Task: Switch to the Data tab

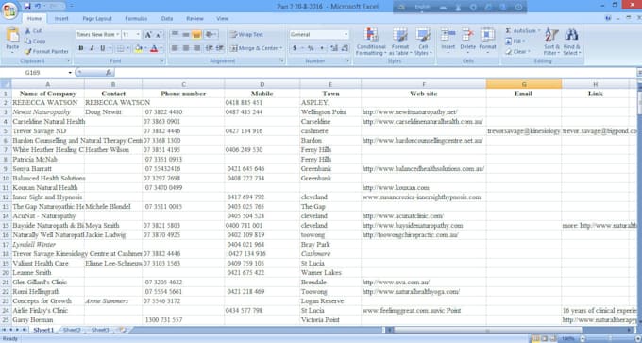Action: (x=167, y=19)
